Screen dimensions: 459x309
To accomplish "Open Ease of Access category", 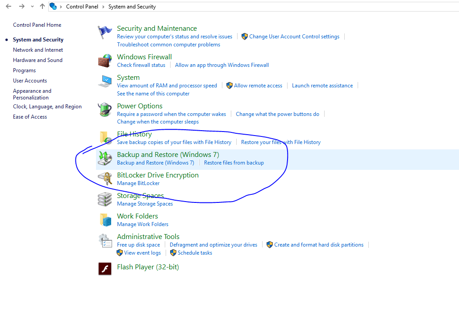I will click(x=30, y=117).
